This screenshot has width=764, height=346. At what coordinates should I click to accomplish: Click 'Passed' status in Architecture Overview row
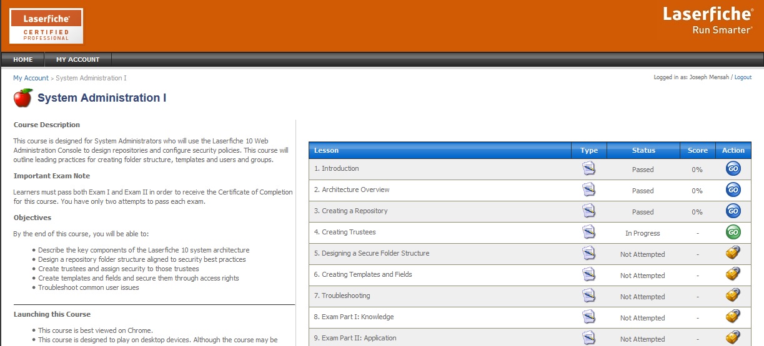pos(643,191)
